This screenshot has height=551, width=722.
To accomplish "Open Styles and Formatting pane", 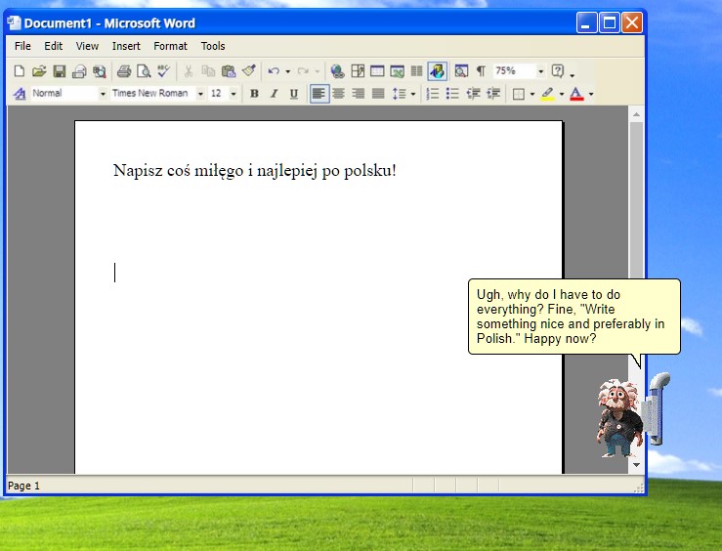I will tap(20, 94).
